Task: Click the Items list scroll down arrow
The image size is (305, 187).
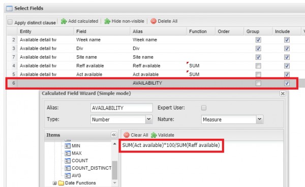Action: pos(115,183)
